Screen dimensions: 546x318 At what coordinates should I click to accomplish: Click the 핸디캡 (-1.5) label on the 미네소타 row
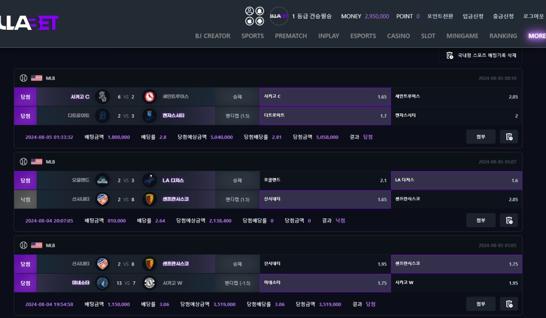238,283
